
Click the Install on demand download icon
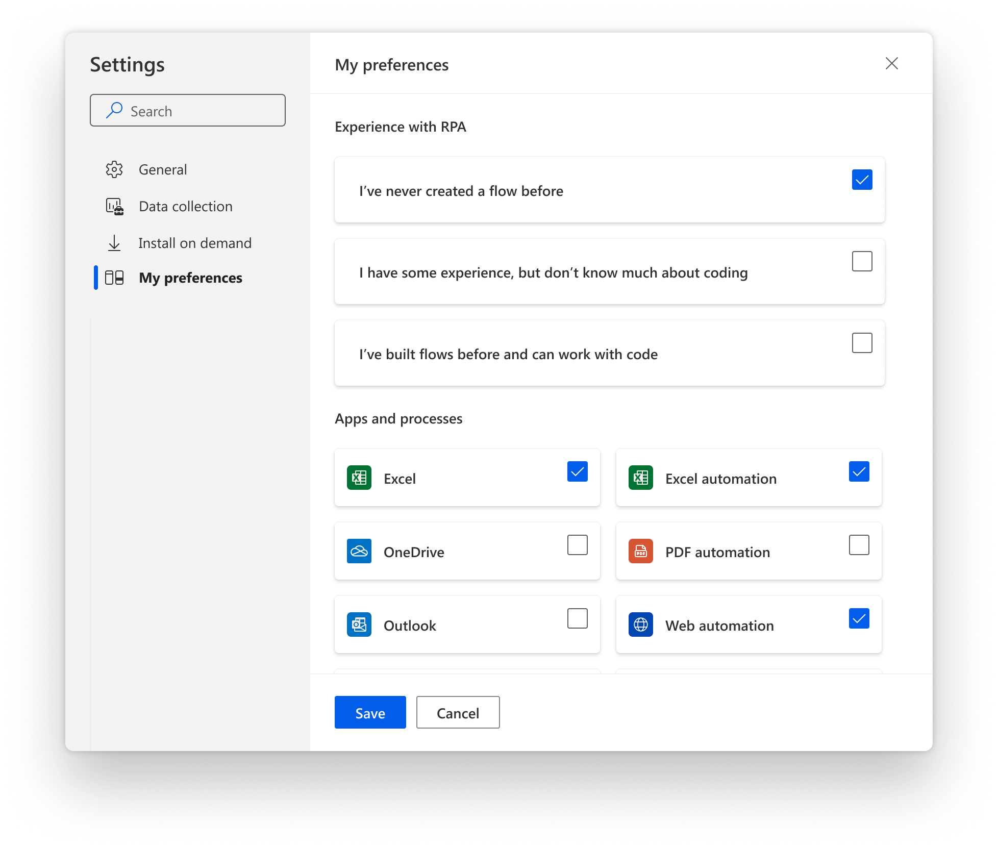[114, 243]
